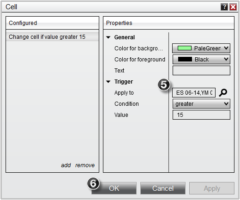Click the pale green color swatch

point(185,48)
